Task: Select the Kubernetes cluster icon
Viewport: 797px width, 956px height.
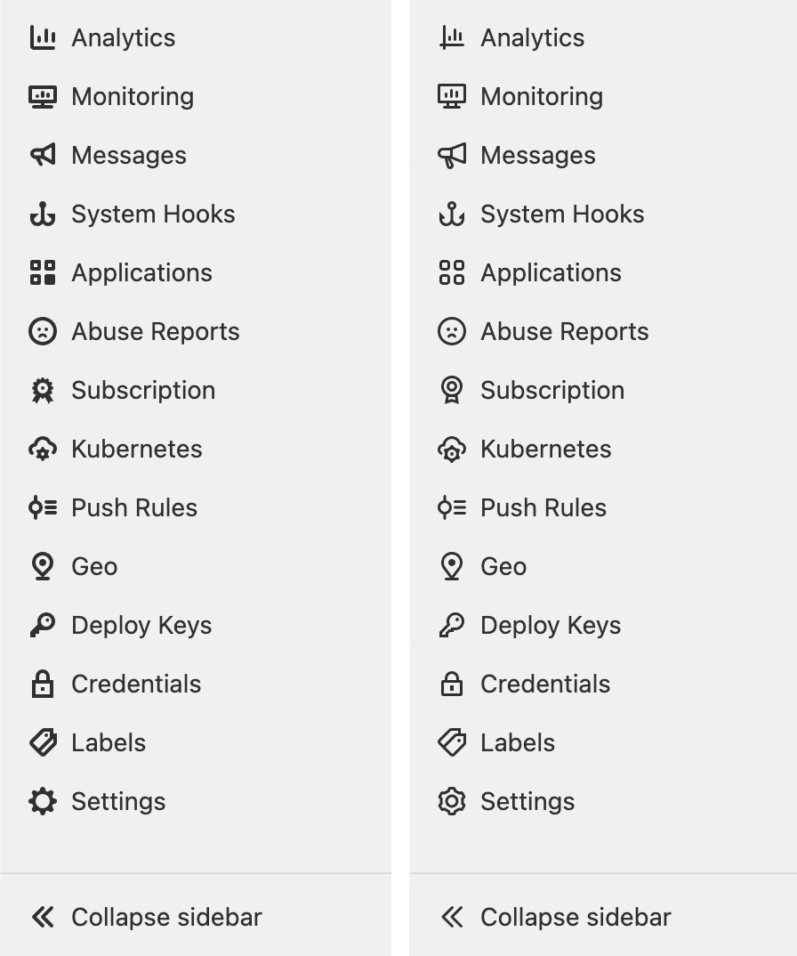Action: coord(43,449)
